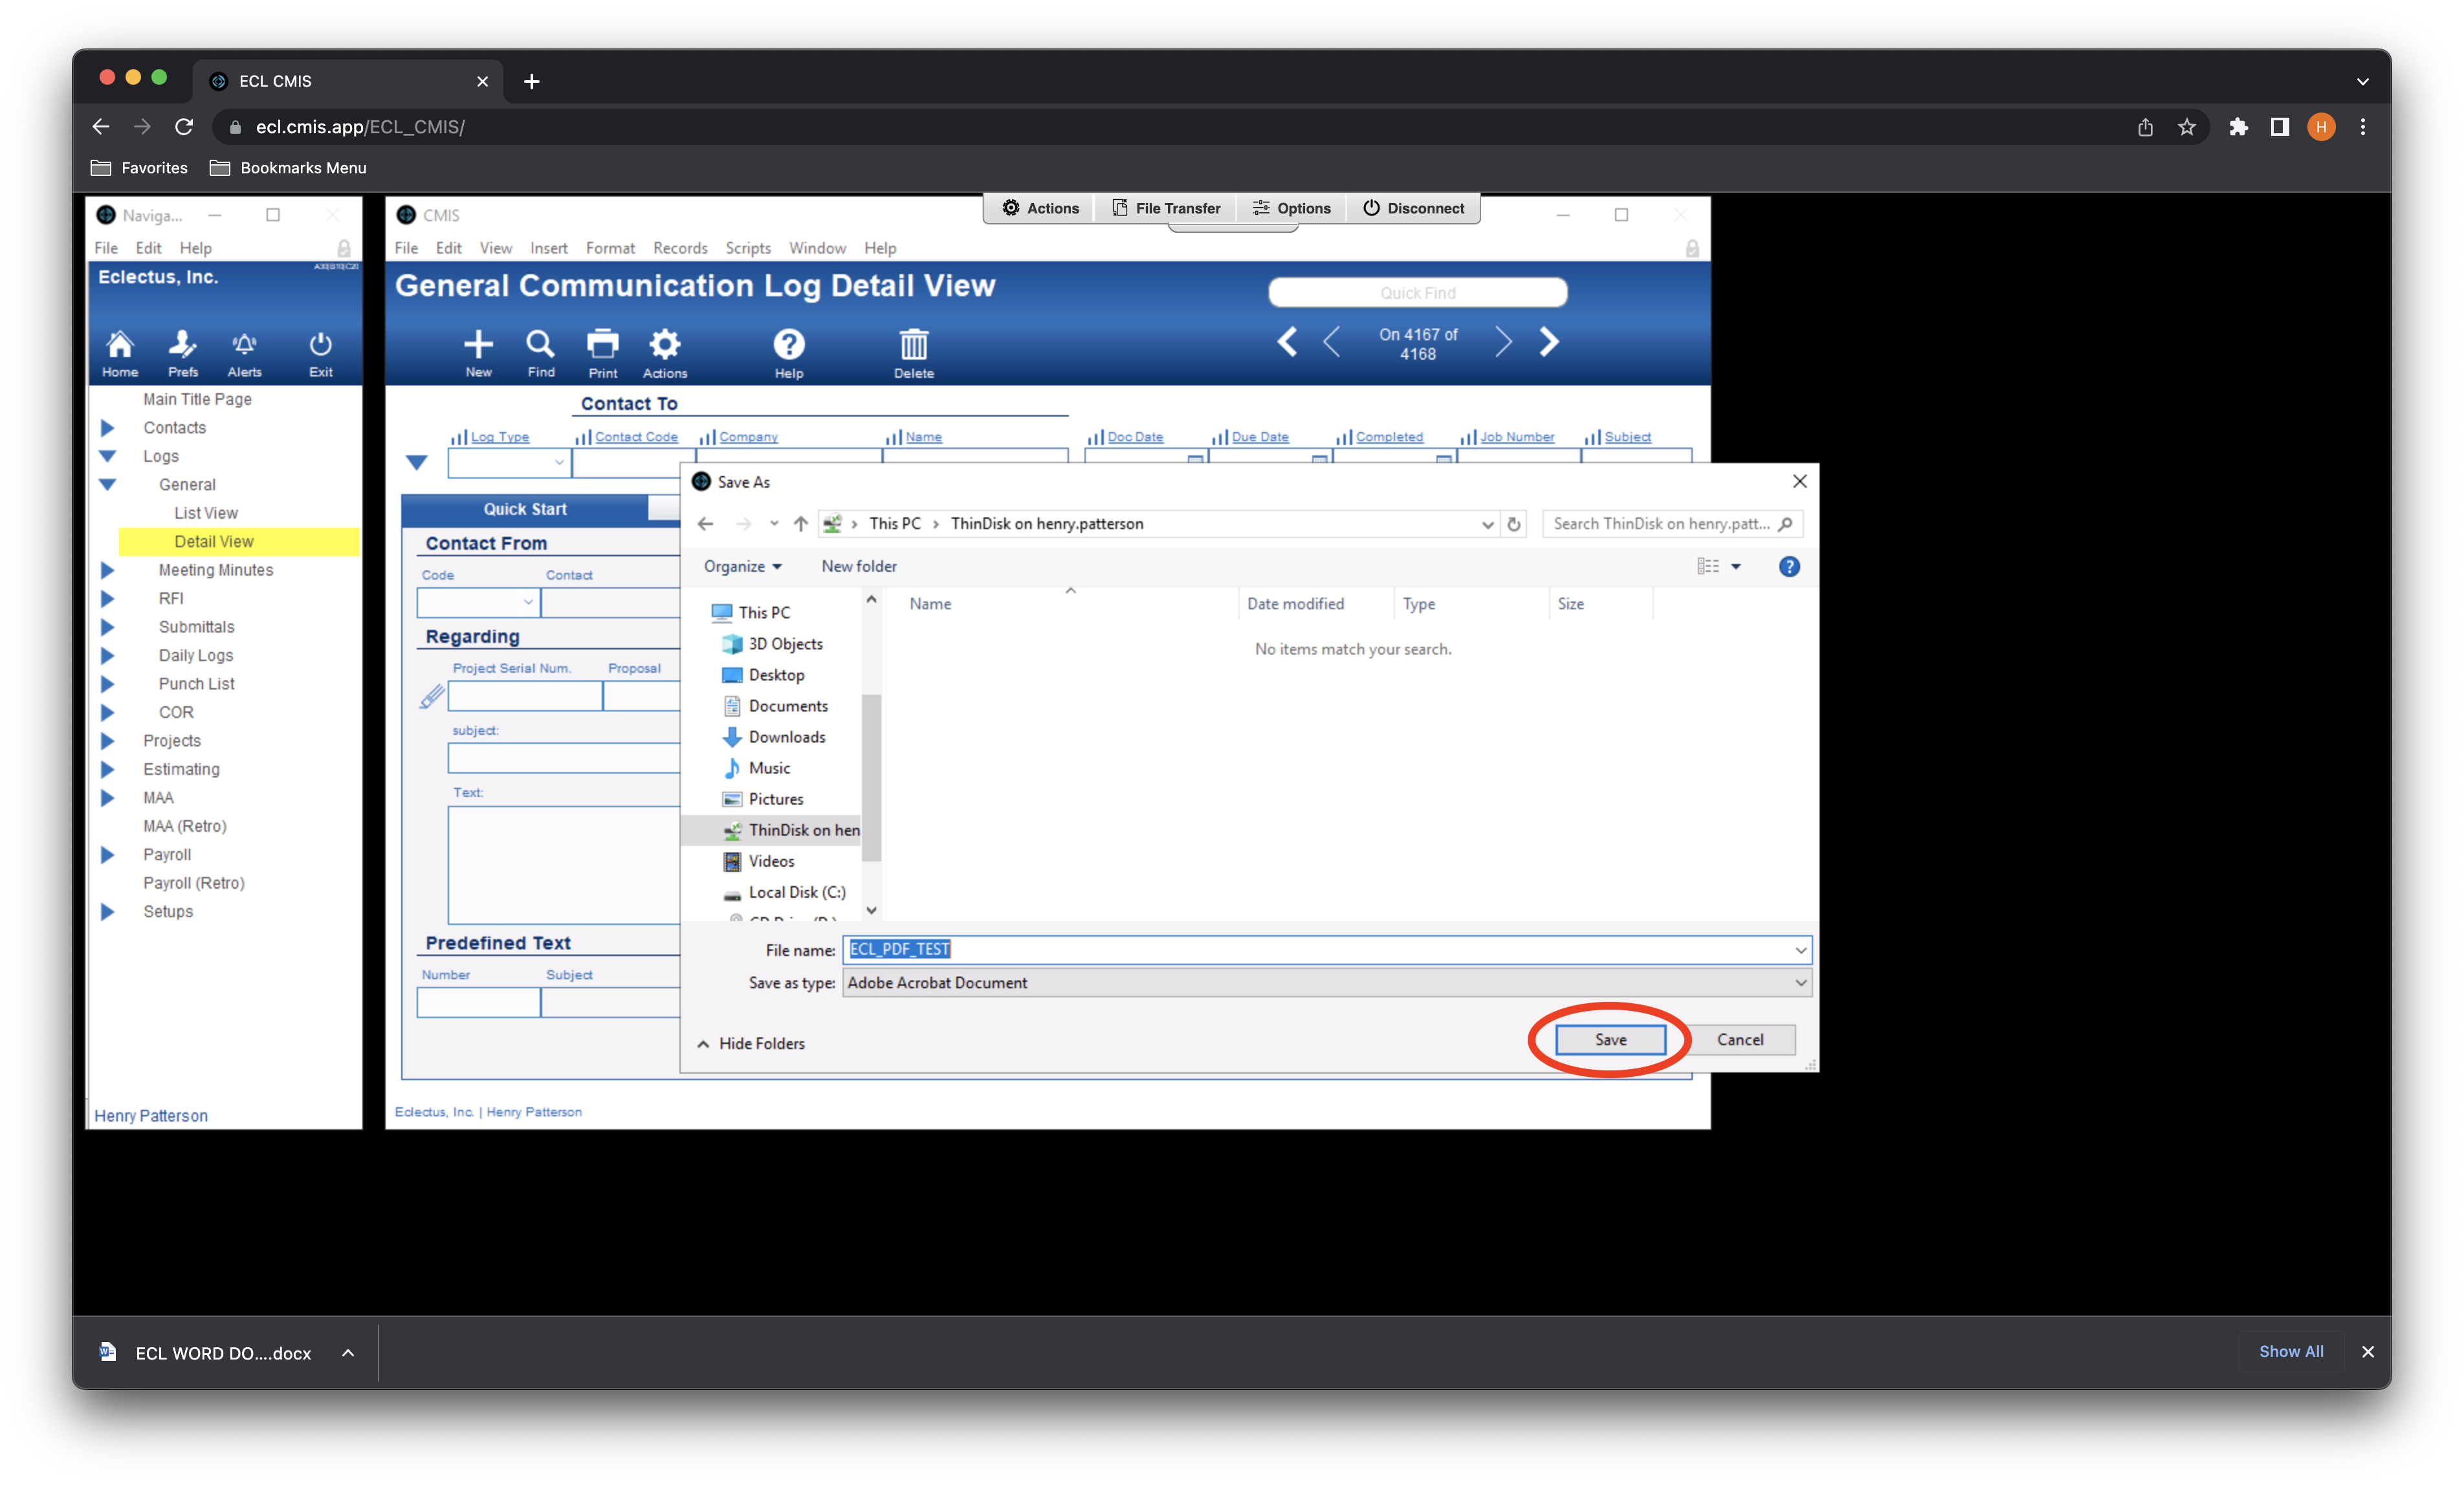
Task: Open the Help question mark icon
Action: click(788, 345)
